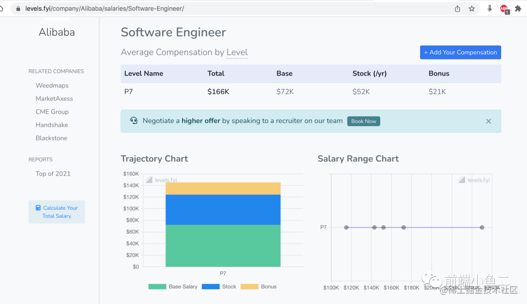Click the Alibaba company name

pos(57,32)
